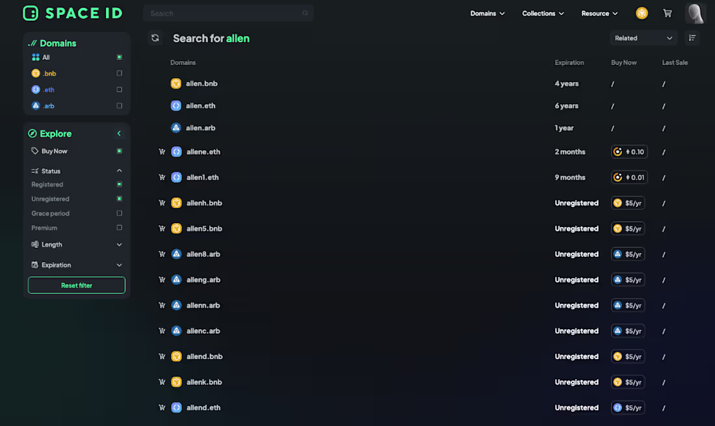Toggle the Buy Now filter checkbox

click(120, 151)
